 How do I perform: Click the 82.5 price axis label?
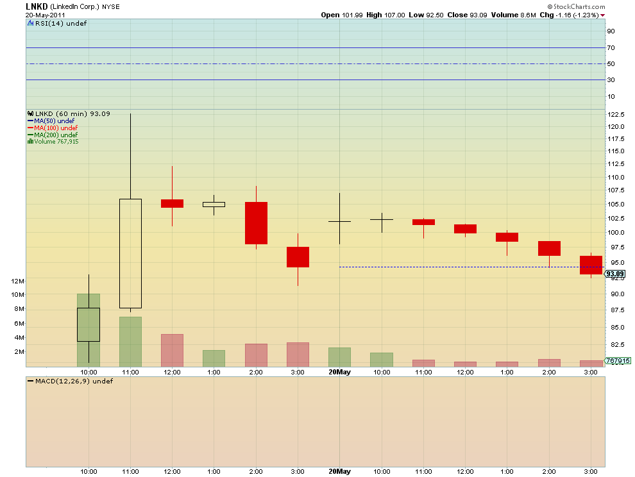point(618,344)
